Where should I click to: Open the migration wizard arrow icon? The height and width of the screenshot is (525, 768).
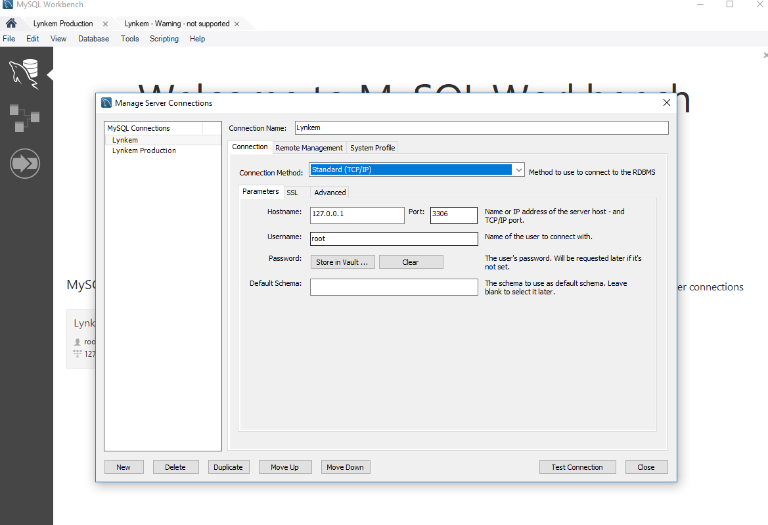tap(24, 164)
